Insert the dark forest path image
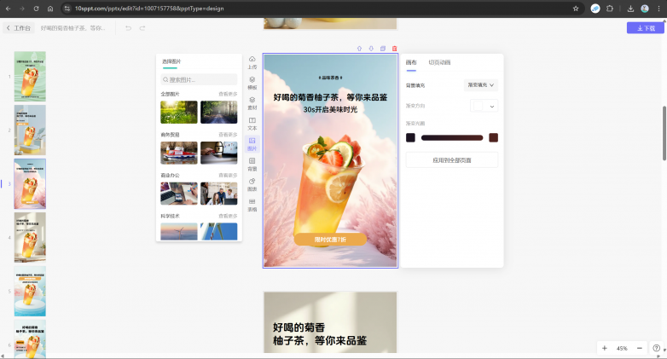This screenshot has height=359, width=667. coord(218,112)
